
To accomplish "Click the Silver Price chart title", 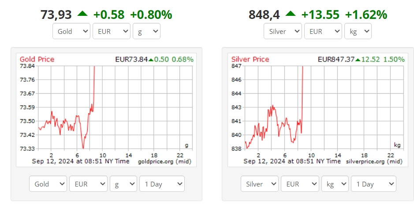I will (250, 59).
